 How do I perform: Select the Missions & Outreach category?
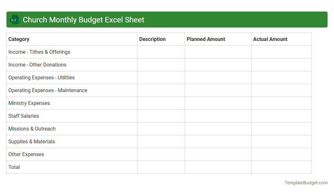[32, 129]
